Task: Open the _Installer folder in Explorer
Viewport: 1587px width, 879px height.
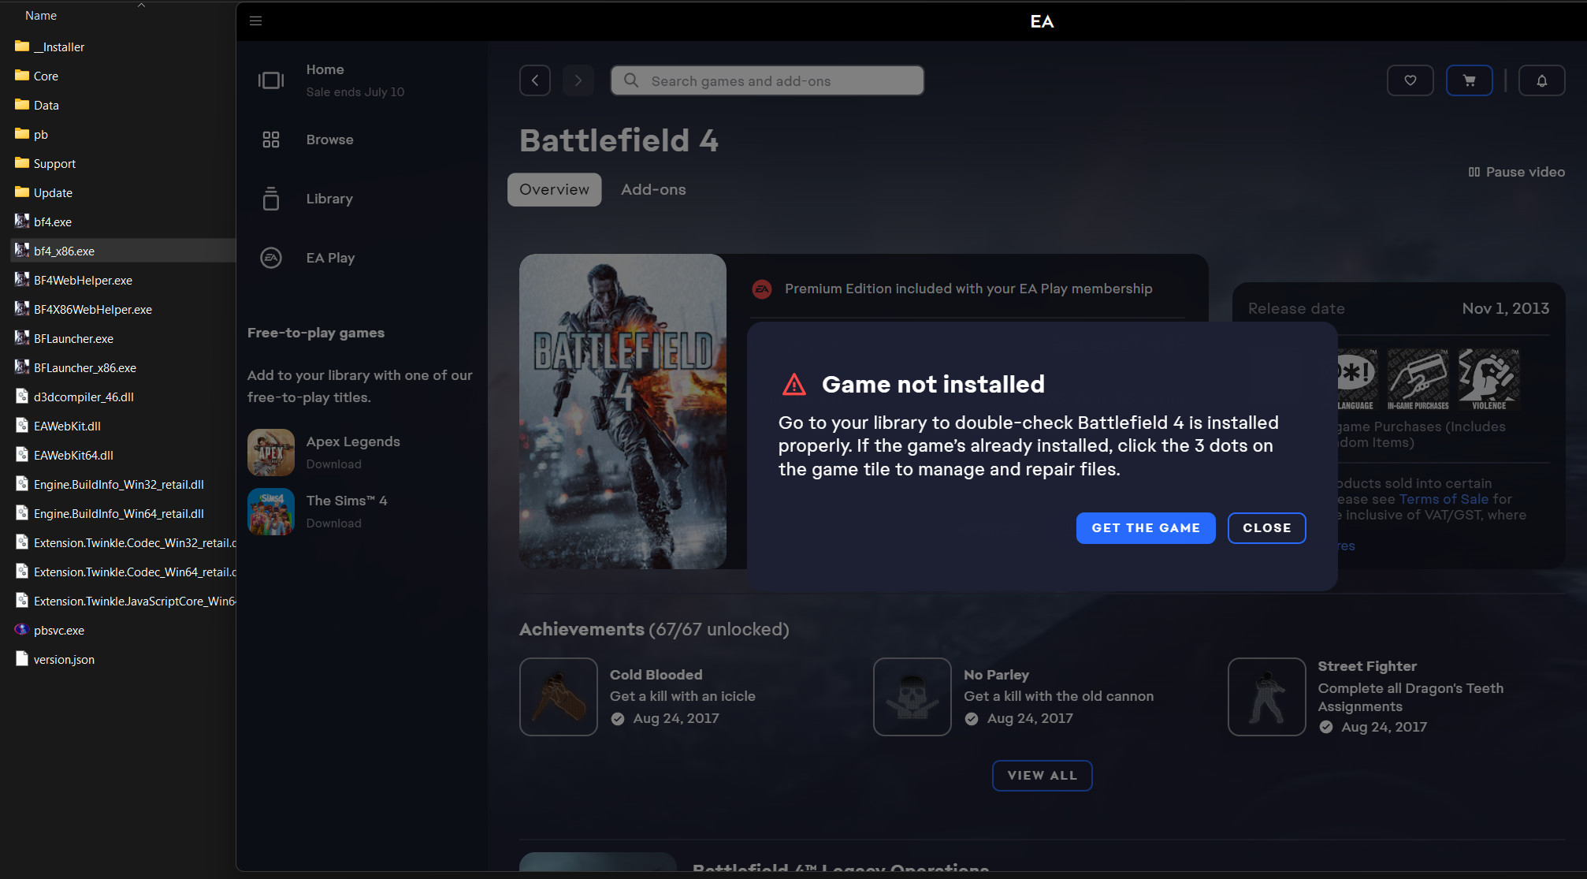Action: tap(59, 47)
